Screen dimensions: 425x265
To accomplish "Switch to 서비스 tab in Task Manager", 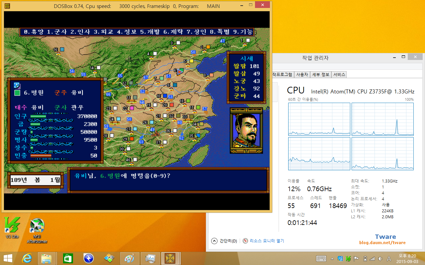I will click(x=339, y=75).
